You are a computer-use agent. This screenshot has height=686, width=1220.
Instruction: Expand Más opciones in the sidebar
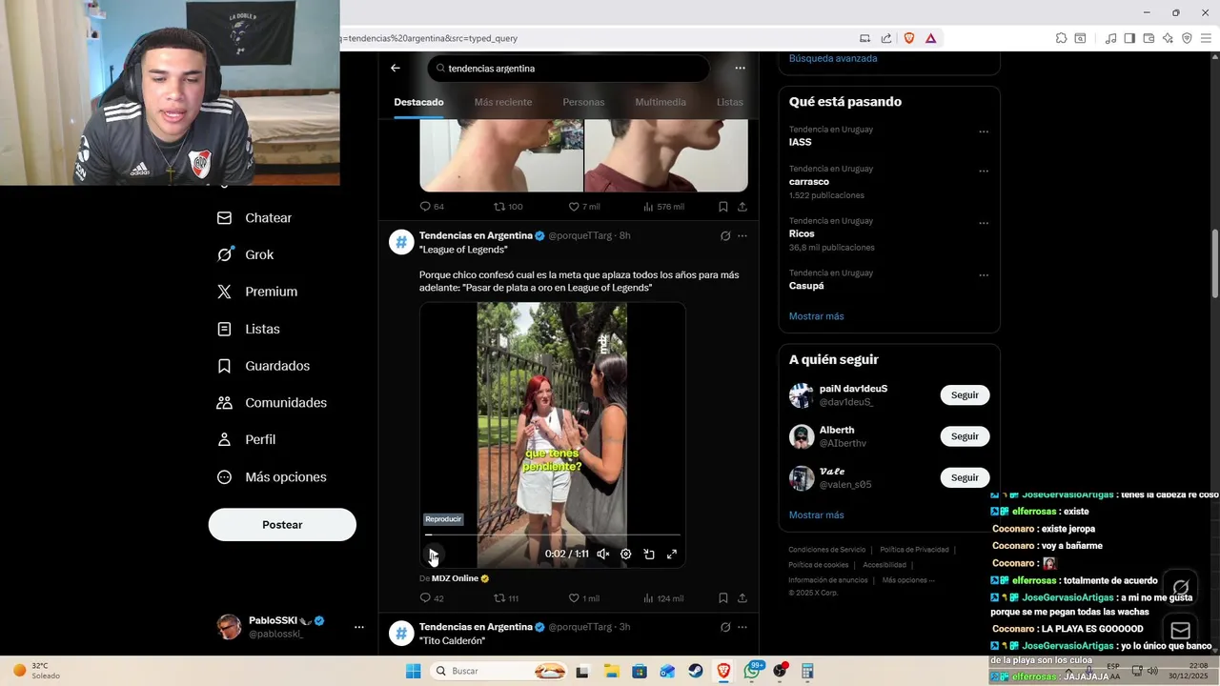[x=273, y=477]
